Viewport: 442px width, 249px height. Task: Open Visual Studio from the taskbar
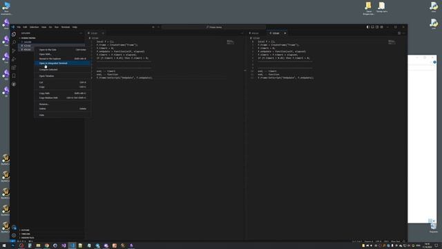[64, 246]
